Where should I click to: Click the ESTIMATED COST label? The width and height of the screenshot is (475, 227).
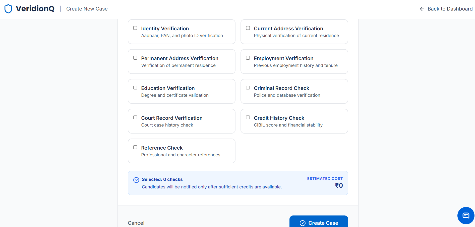325,179
